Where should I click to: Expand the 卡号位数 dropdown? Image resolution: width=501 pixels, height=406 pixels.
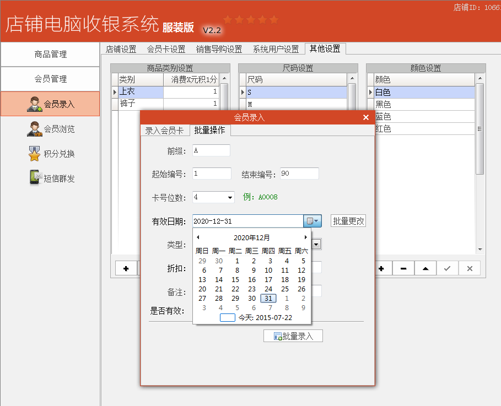[230, 197]
